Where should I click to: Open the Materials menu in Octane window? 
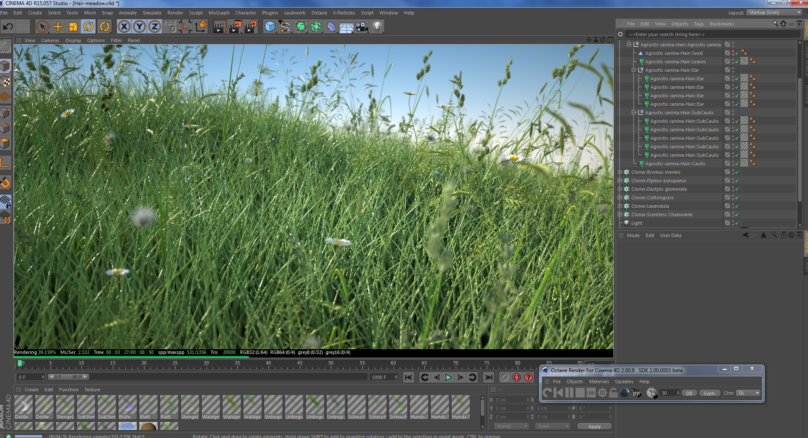[x=599, y=381]
